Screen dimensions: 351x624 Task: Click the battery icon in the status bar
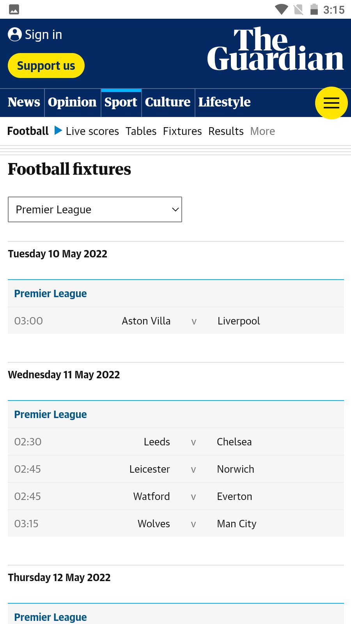[314, 10]
